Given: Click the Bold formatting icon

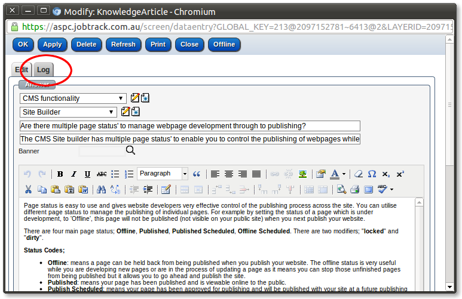Looking at the screenshot, I should pyautogui.click(x=60, y=174).
